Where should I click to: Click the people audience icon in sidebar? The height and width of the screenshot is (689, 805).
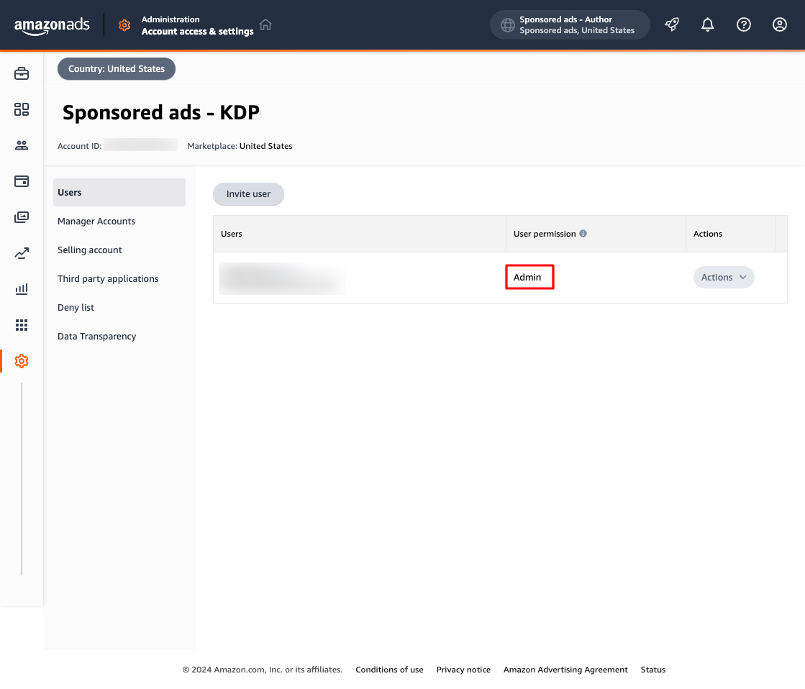pyautogui.click(x=22, y=145)
